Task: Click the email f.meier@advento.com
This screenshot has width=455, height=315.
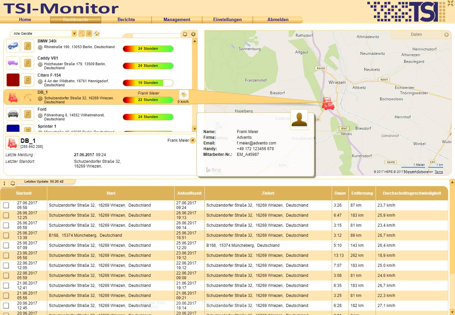Action: coord(256,143)
